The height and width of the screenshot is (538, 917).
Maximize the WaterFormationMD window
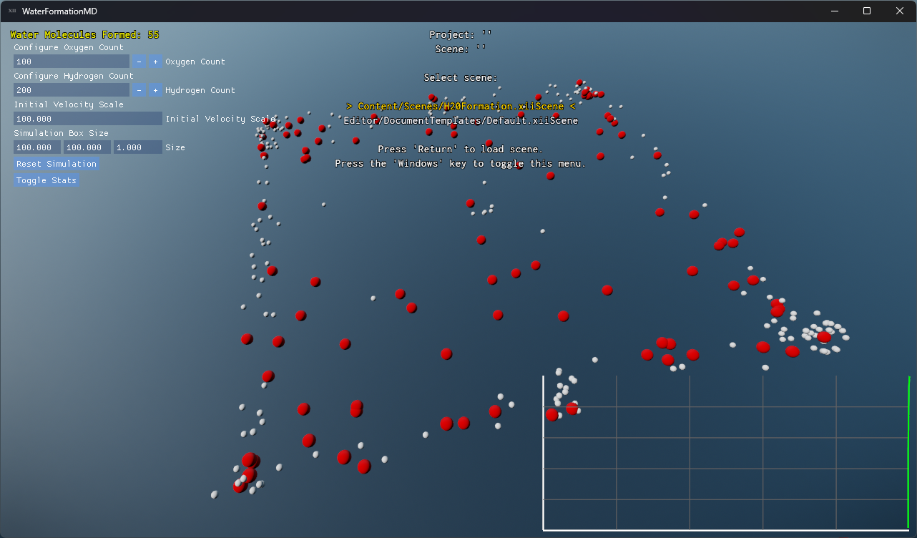point(867,11)
